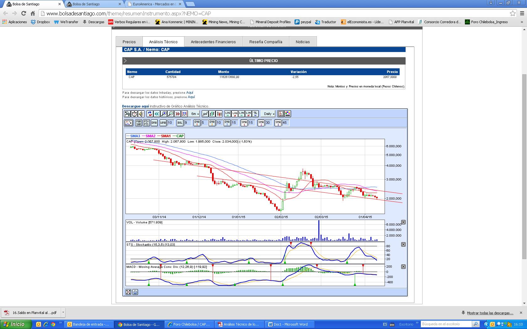Image resolution: width=527 pixels, height=329 pixels.
Task: Go to Chrome home page icon
Action: [33, 13]
